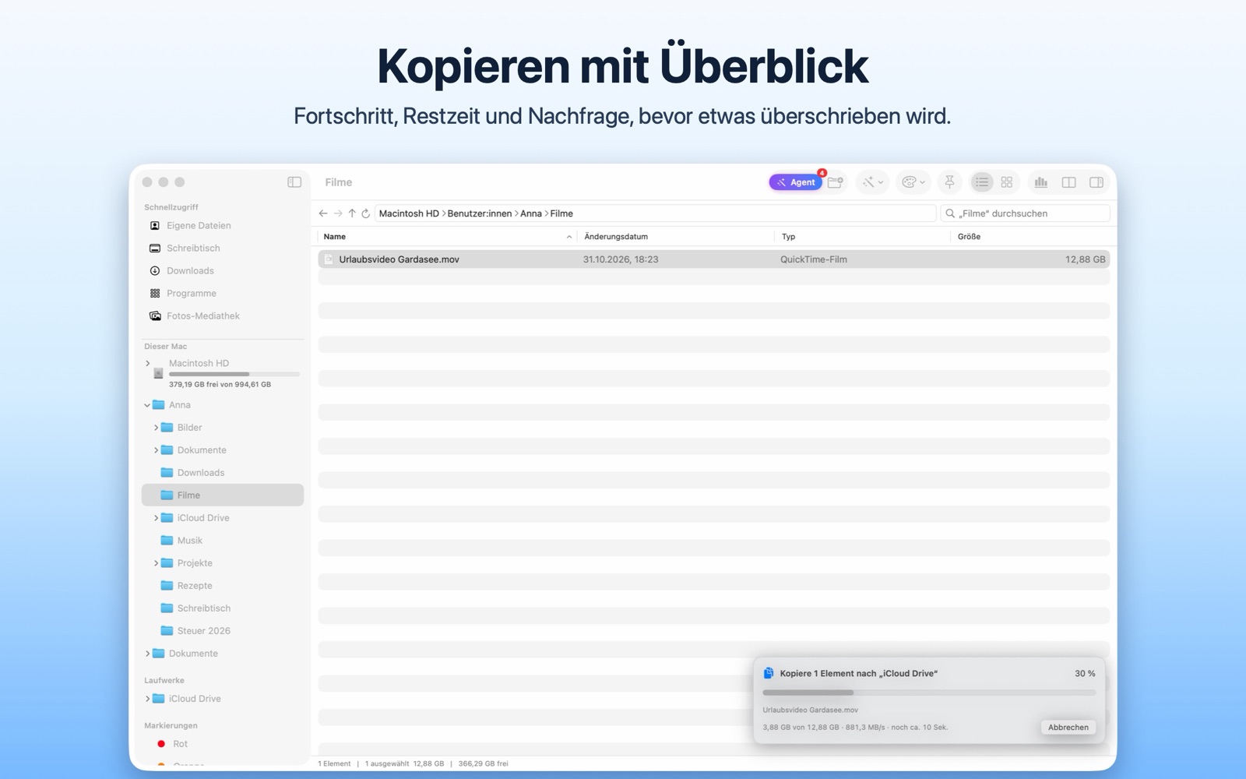
Task: Toggle split dual-pane view
Action: (x=1069, y=182)
